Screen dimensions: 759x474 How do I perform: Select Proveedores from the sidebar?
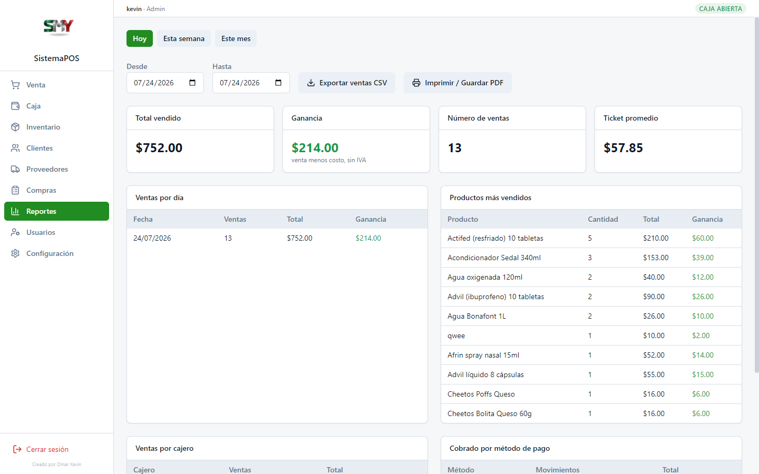coord(56,169)
